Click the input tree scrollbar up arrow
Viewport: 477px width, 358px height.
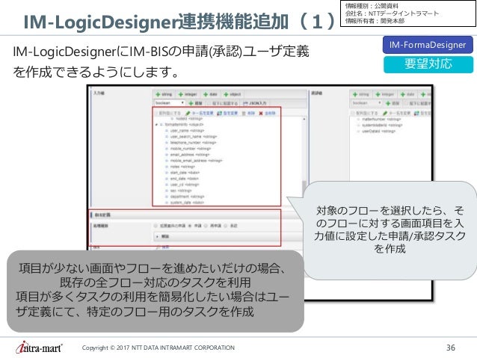point(304,120)
